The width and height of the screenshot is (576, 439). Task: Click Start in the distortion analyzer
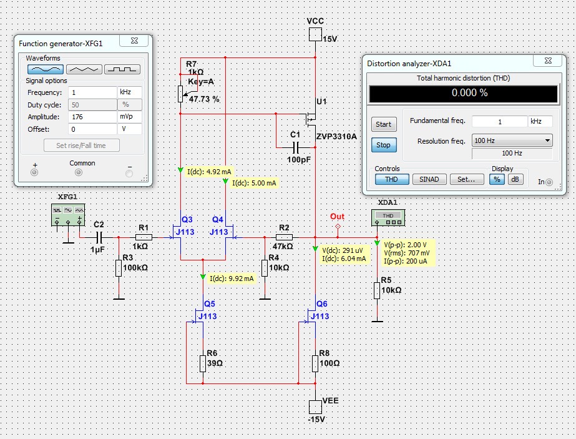point(384,124)
